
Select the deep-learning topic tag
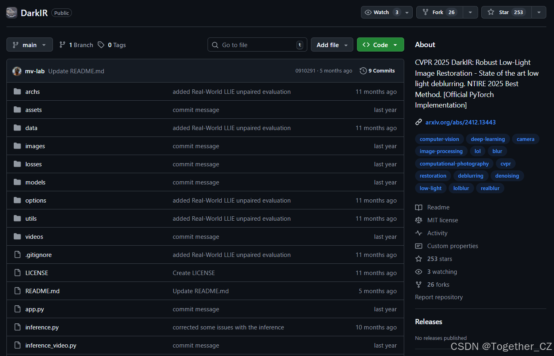pos(488,139)
